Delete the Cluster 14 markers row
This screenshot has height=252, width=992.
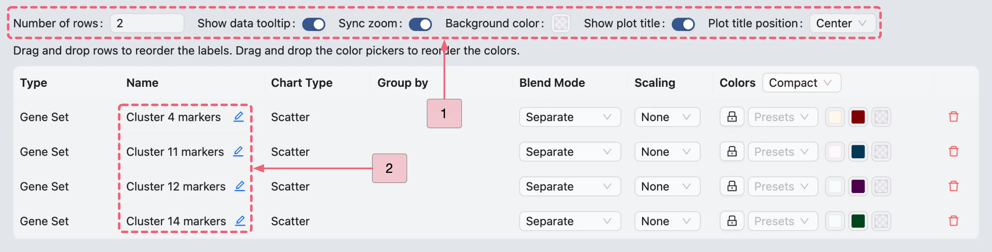click(954, 220)
